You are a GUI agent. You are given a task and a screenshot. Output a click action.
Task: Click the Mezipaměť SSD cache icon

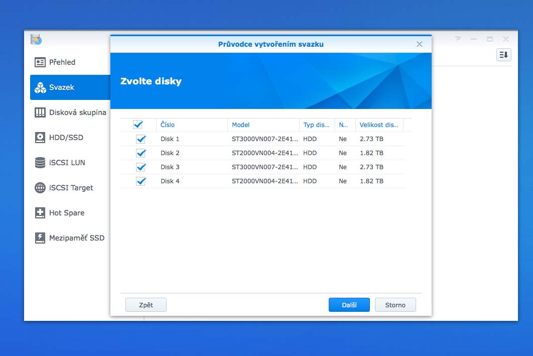click(x=40, y=238)
